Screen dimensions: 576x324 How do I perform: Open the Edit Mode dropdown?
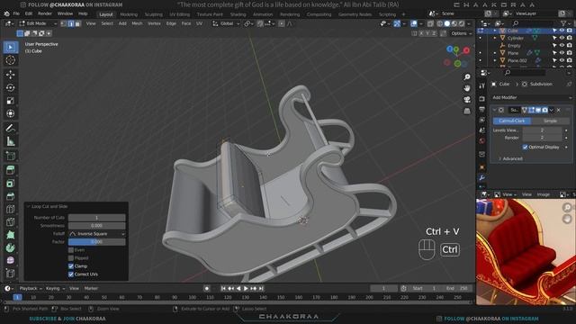pos(38,23)
